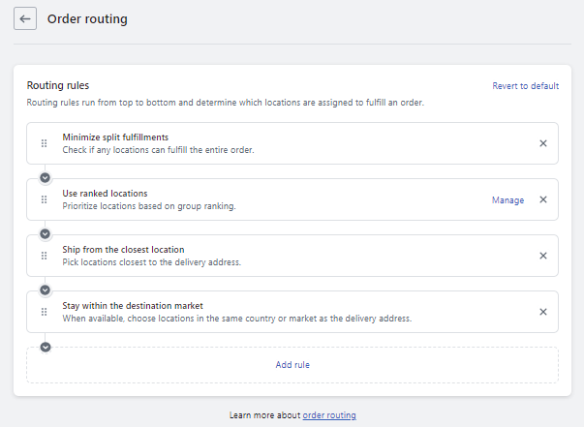This screenshot has width=584, height=427.
Task: Click chevron connector above Stay within destination market
Action: (45, 290)
